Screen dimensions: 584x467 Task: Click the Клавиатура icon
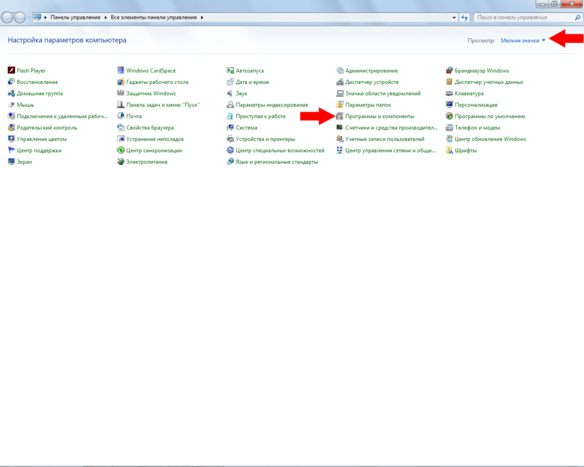pos(449,93)
